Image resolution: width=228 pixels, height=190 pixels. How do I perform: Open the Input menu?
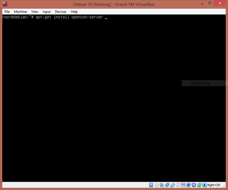coord(47,12)
